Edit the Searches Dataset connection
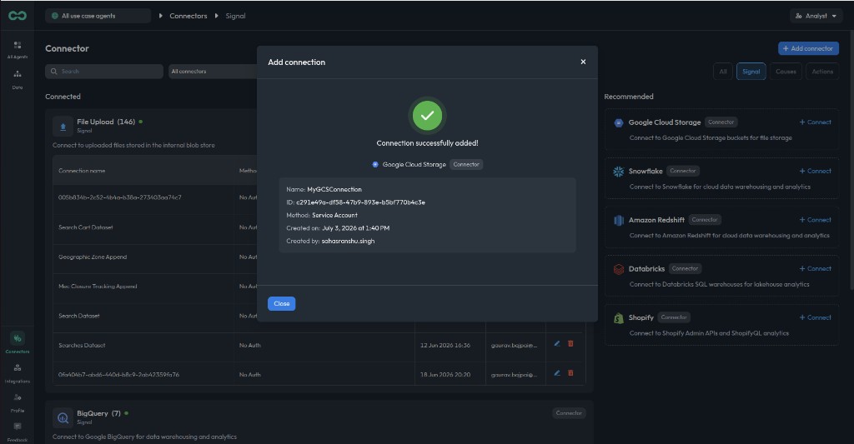Screen dimensions: 854x444 [556, 344]
